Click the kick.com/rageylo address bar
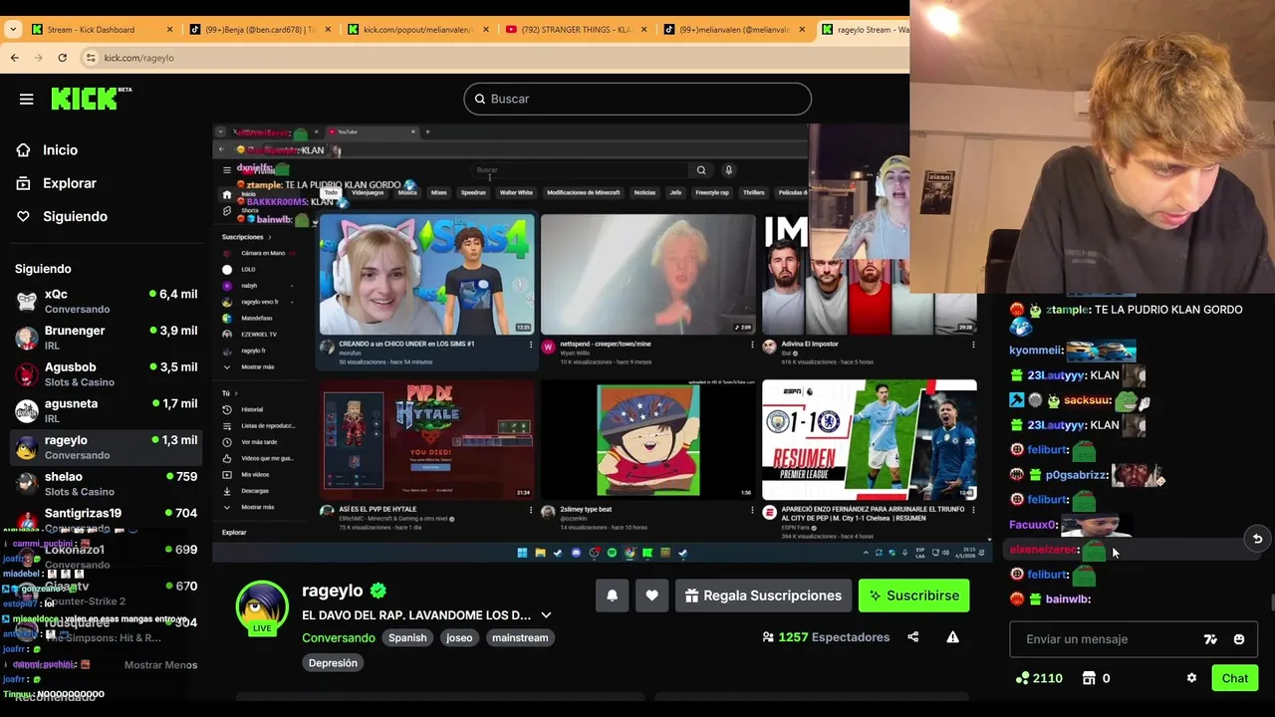 coord(138,58)
